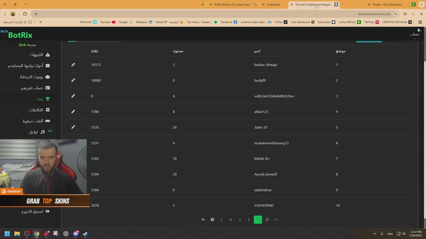Click the BotRix logo
Viewport: 426px width, 239px height.
point(20,35)
